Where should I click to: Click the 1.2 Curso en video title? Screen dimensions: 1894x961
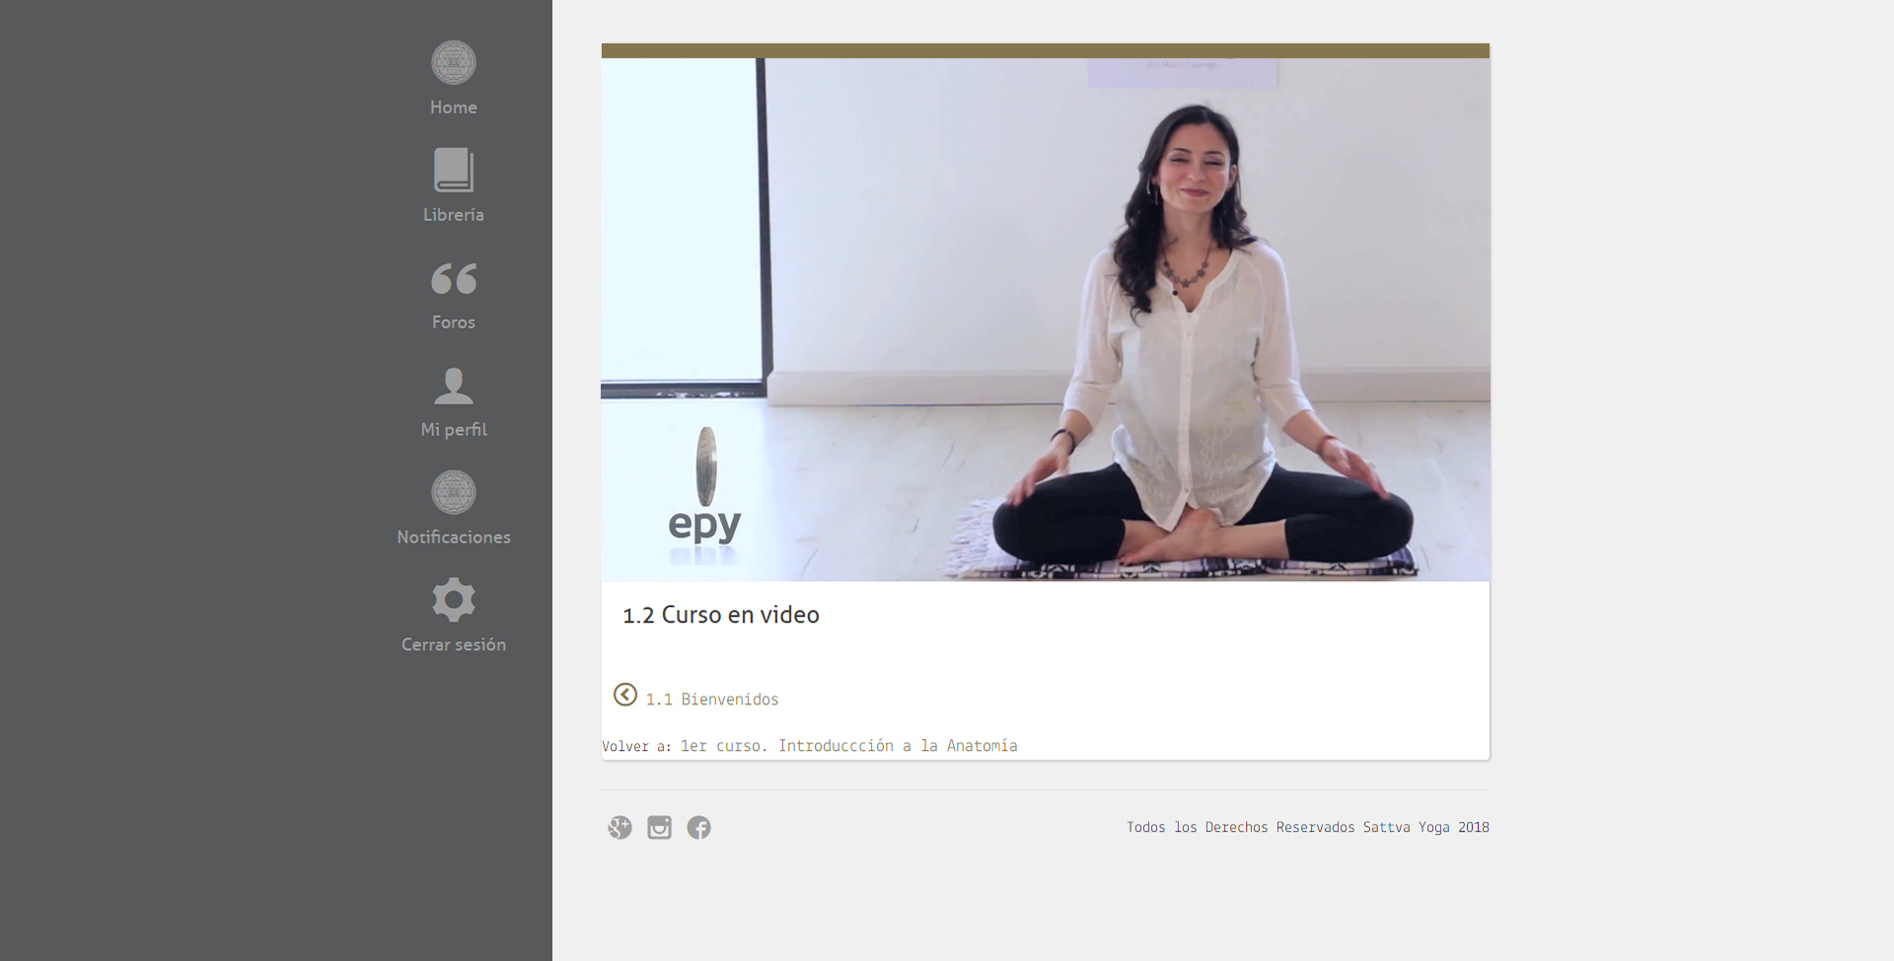tap(721, 615)
